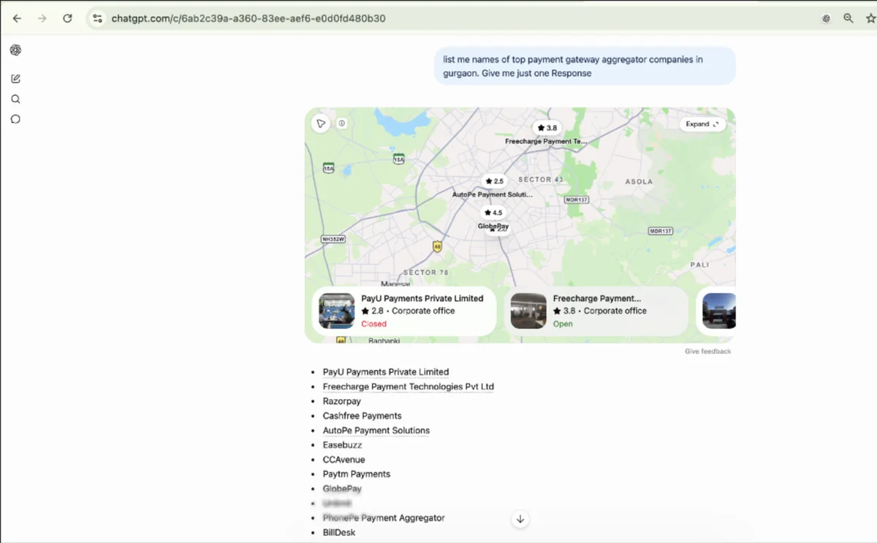Open the search chats icon
Viewport: 877px width, 543px height.
click(15, 99)
